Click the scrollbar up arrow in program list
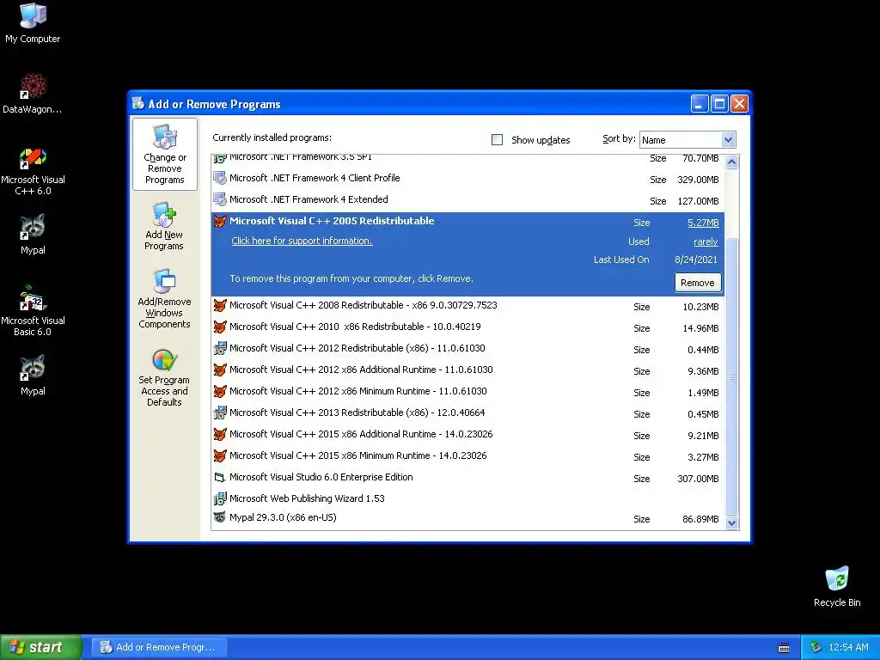This screenshot has width=880, height=660. click(731, 162)
